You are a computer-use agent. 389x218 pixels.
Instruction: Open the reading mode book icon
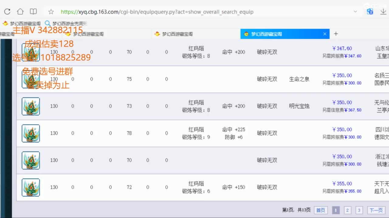33,12
